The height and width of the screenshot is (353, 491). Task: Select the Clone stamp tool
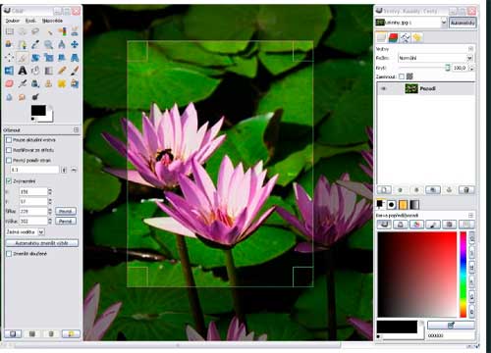(x=49, y=83)
